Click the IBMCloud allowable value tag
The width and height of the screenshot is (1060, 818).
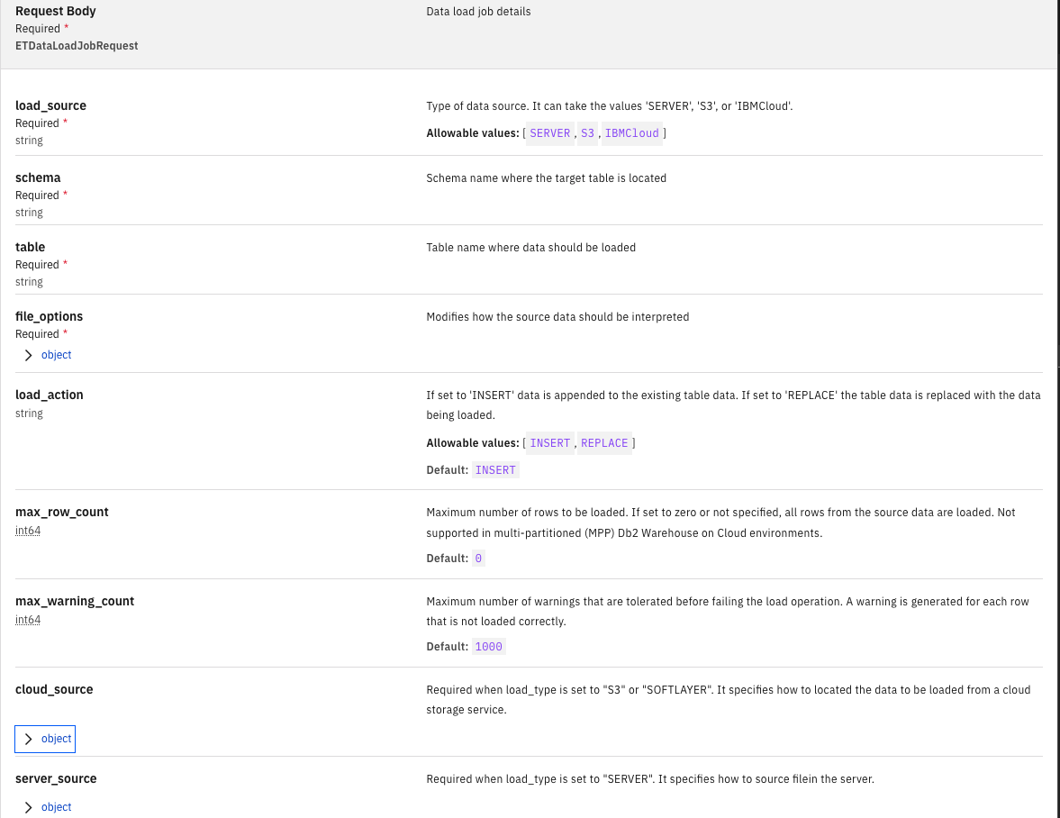coord(631,133)
